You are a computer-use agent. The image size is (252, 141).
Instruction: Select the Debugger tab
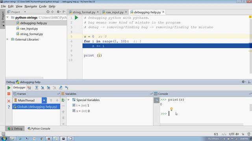click(x=19, y=87)
